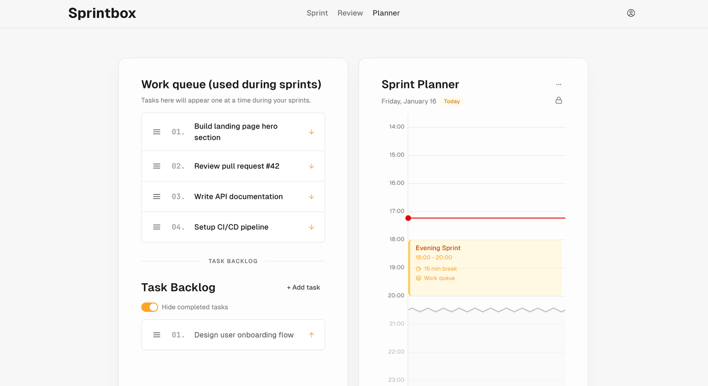708x386 pixels.
Task: Click the down arrow on Setup CI/CD pipeline
Action: click(x=312, y=227)
